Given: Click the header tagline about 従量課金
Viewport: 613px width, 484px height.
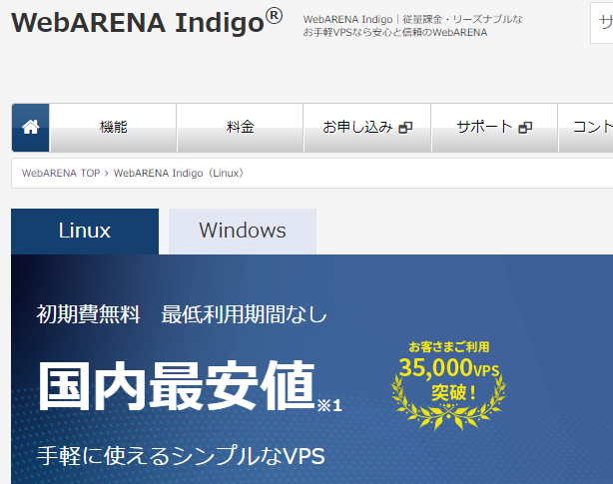Looking at the screenshot, I should 412,26.
